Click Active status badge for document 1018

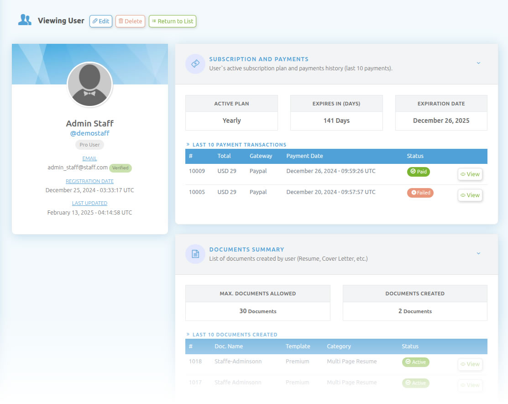pyautogui.click(x=416, y=362)
